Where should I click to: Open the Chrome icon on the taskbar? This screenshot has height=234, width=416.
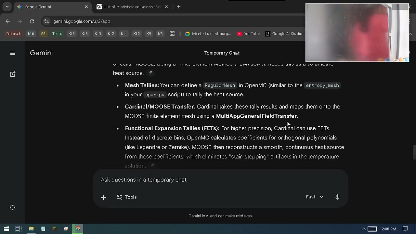coord(78,229)
